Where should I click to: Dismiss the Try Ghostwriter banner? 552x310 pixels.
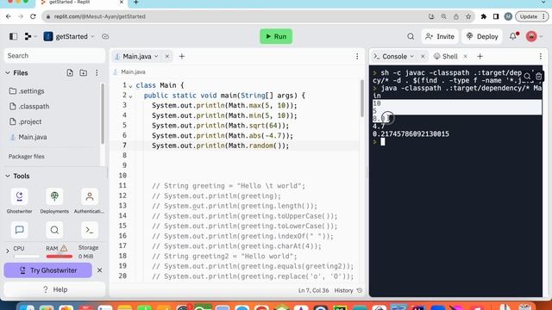(x=100, y=270)
